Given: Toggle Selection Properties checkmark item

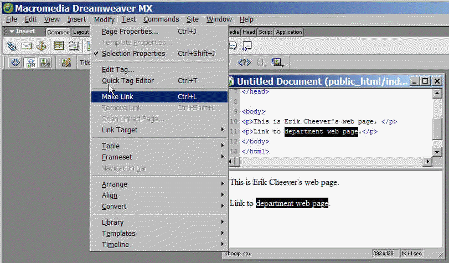Looking at the screenshot, I should click(x=159, y=54).
